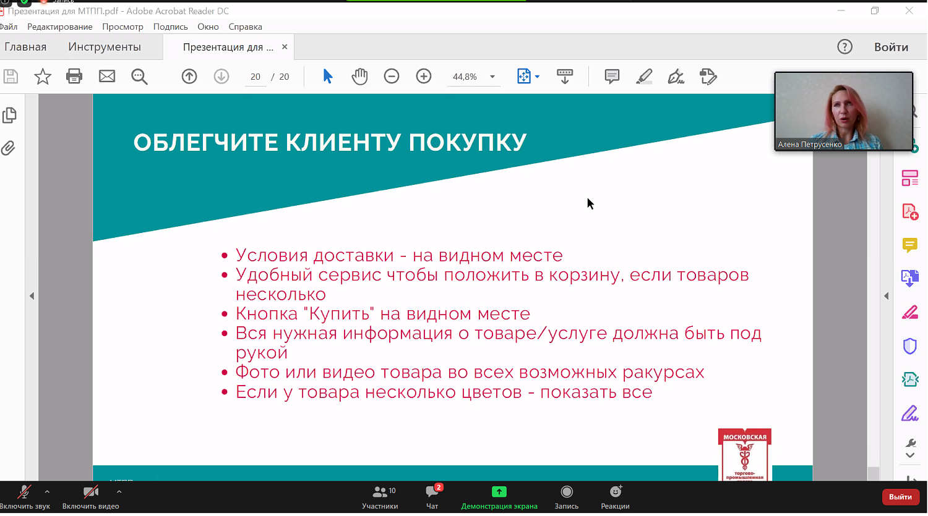Open the Find text magnifier
This screenshot has height=516, width=928.
(140, 77)
